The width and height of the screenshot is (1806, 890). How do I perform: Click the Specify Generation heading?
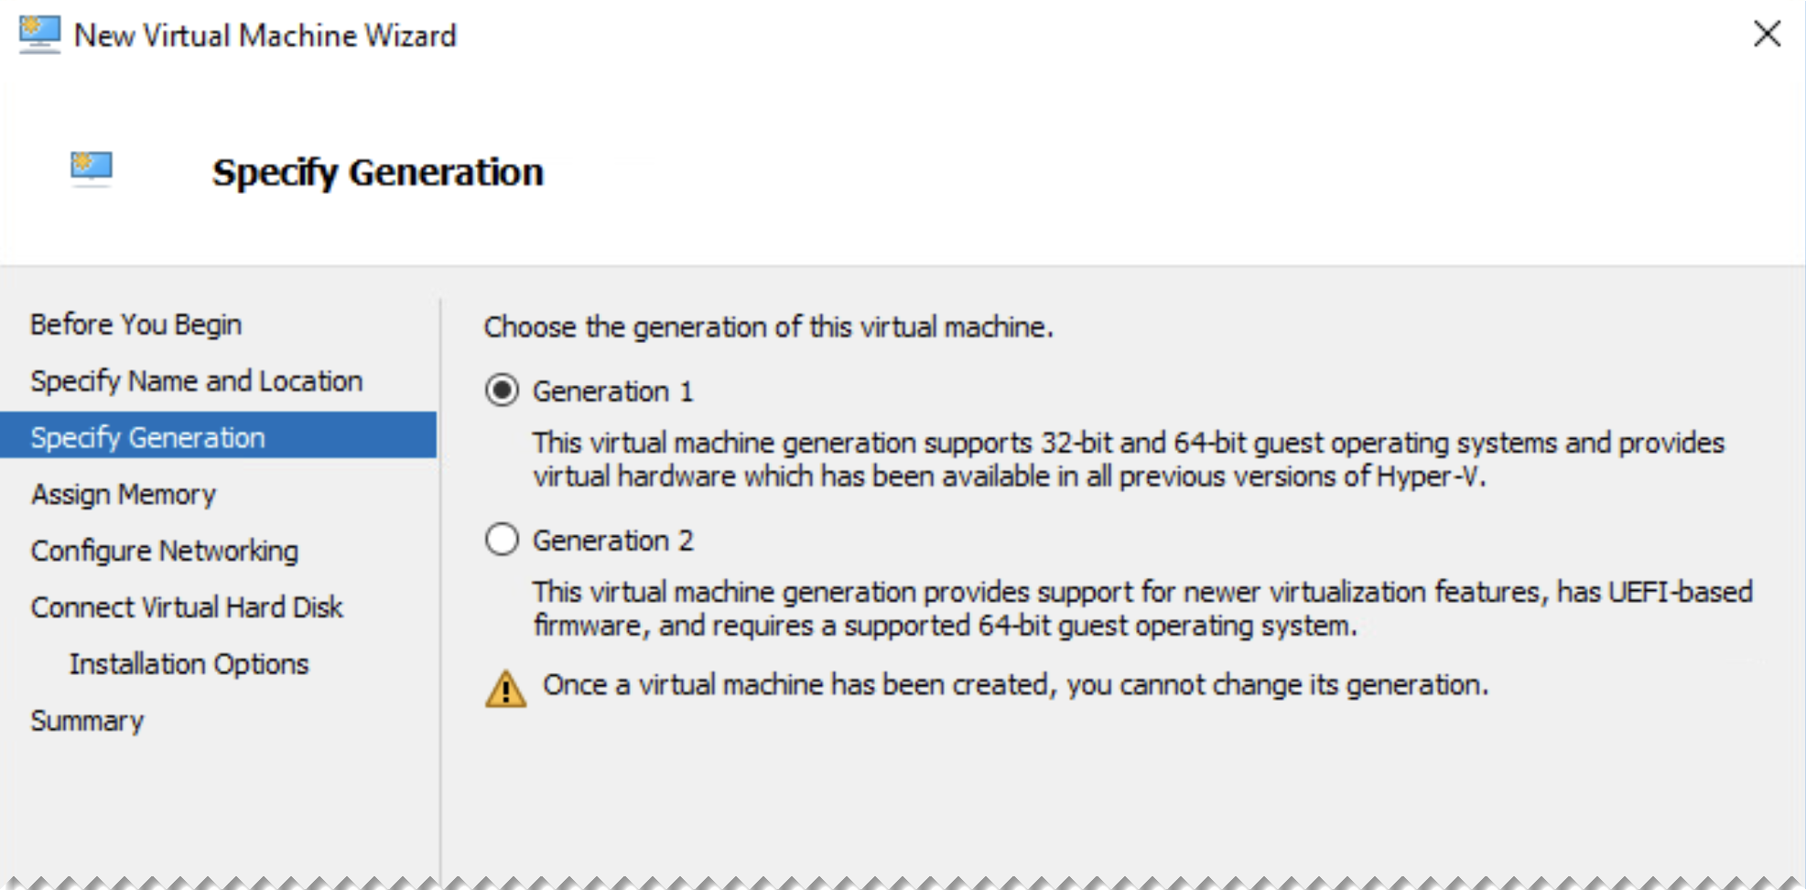click(x=378, y=172)
